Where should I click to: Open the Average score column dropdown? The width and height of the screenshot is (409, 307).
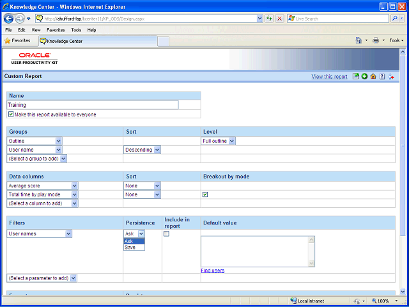click(43, 186)
